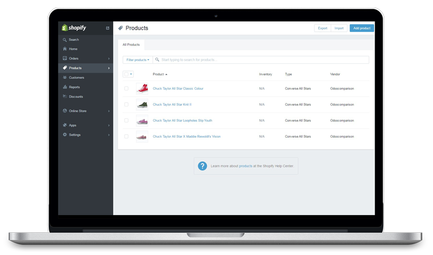
Task: Check the Chuck Taylor All Star Classic Colour checkbox
Action: 126,89
